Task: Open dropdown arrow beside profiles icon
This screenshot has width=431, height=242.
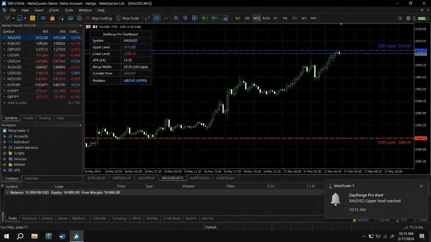Action: point(25,18)
